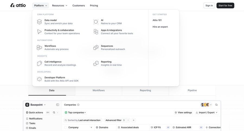Expand the Import / Export dropdown
Viewport: 244px width, 131px height.
coord(207,113)
